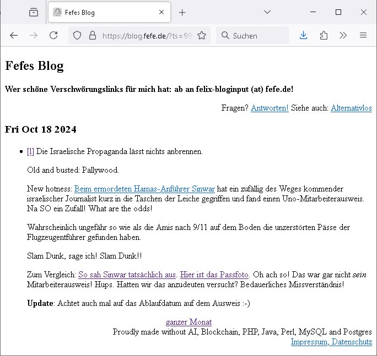Open the Antworten! link
This screenshot has width=377, height=356.
[x=270, y=108]
